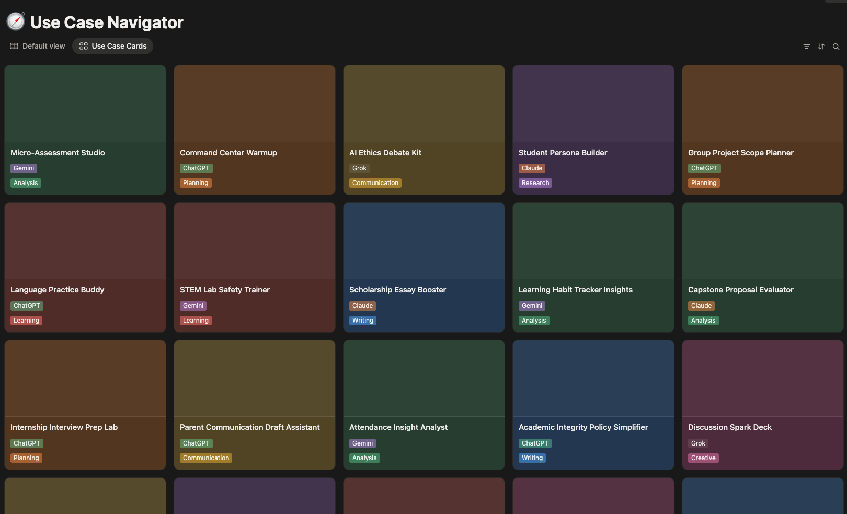Viewport: 847px width, 514px height.
Task: Click the table icon next to Default view
Action: pyautogui.click(x=14, y=46)
